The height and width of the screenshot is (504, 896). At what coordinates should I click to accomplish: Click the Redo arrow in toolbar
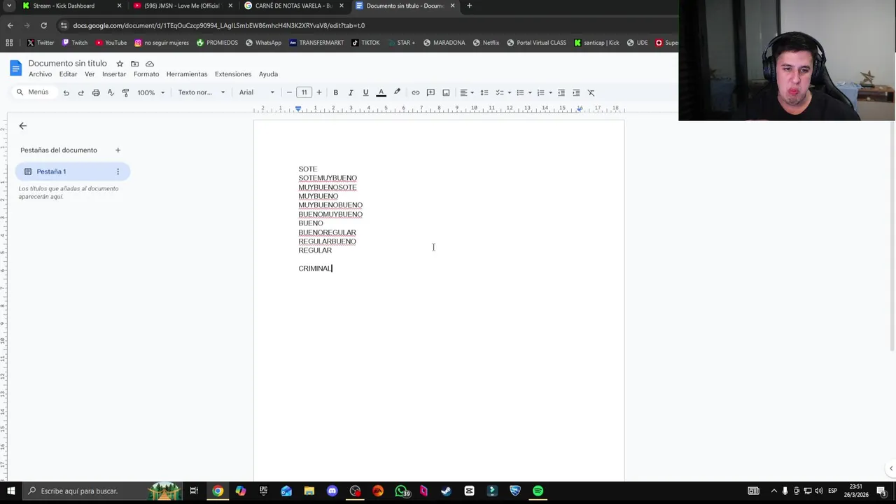point(80,92)
